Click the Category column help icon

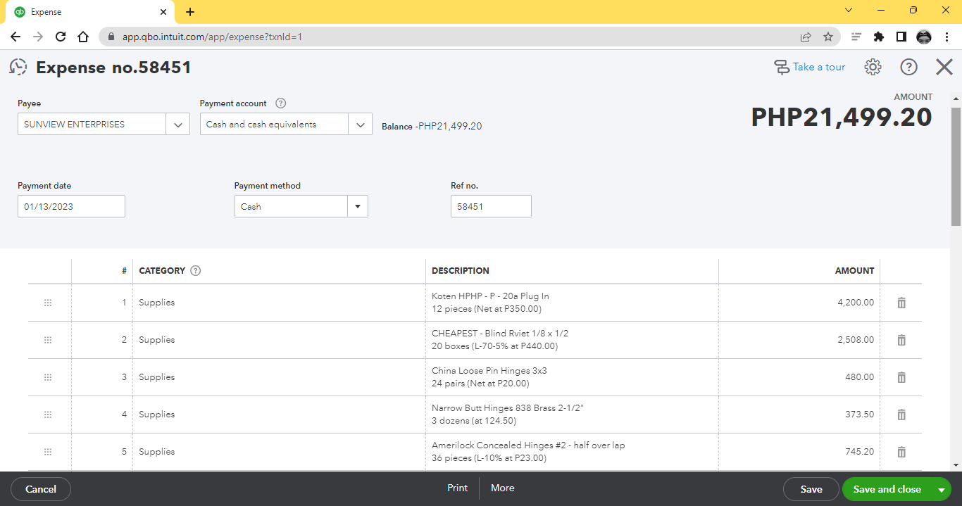click(196, 270)
